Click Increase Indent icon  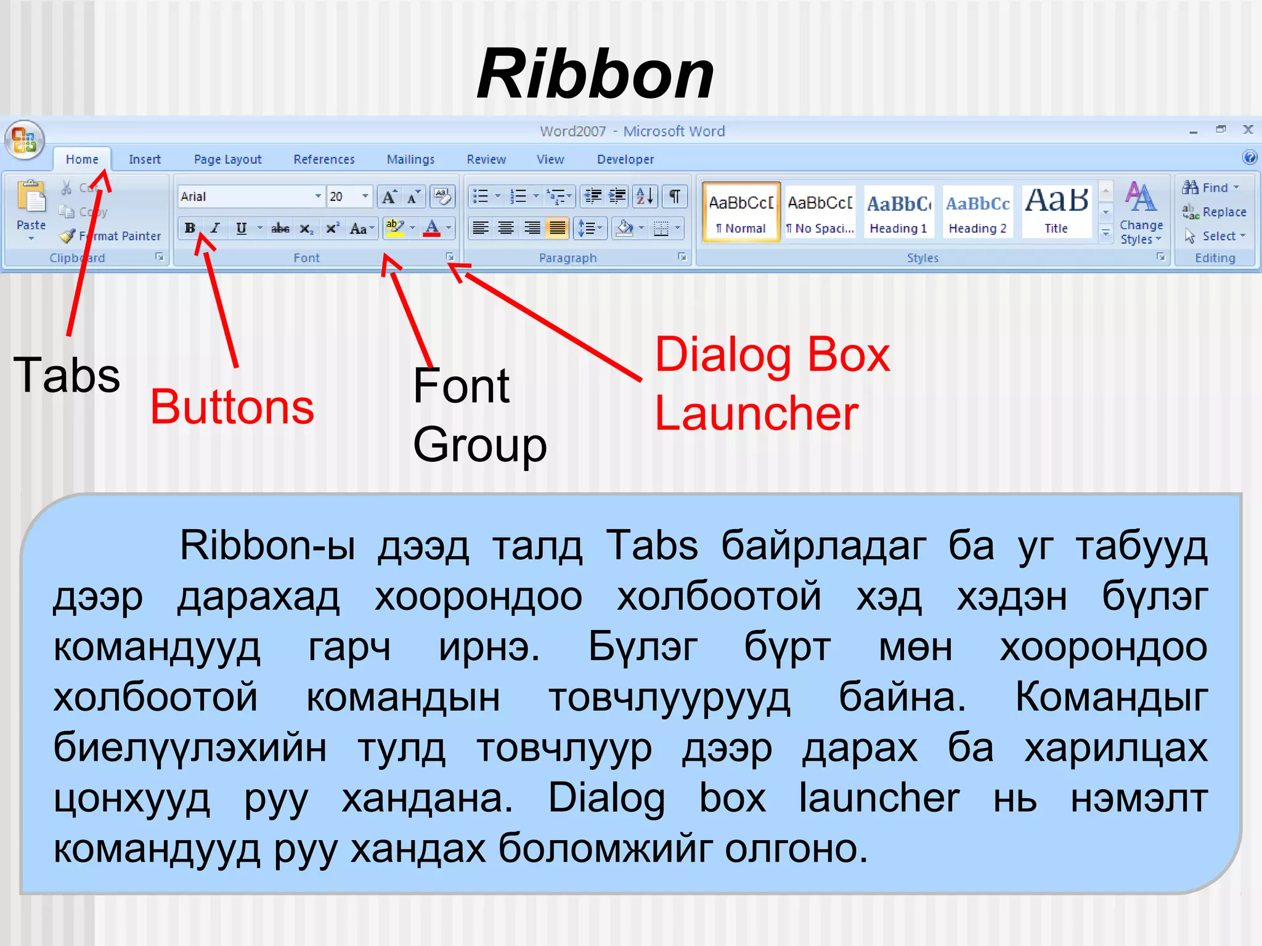coord(617,196)
